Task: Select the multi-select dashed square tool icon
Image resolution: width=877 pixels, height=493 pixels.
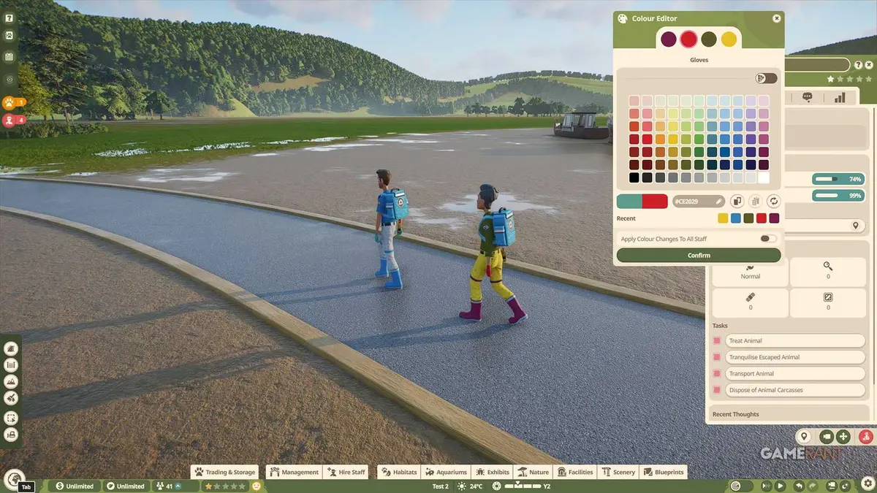Action: click(x=11, y=418)
